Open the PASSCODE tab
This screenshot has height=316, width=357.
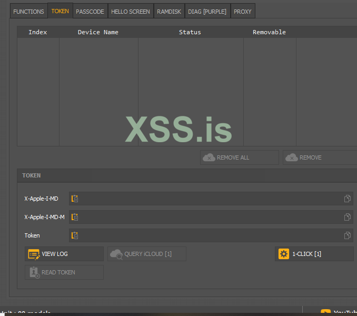pyautogui.click(x=90, y=11)
